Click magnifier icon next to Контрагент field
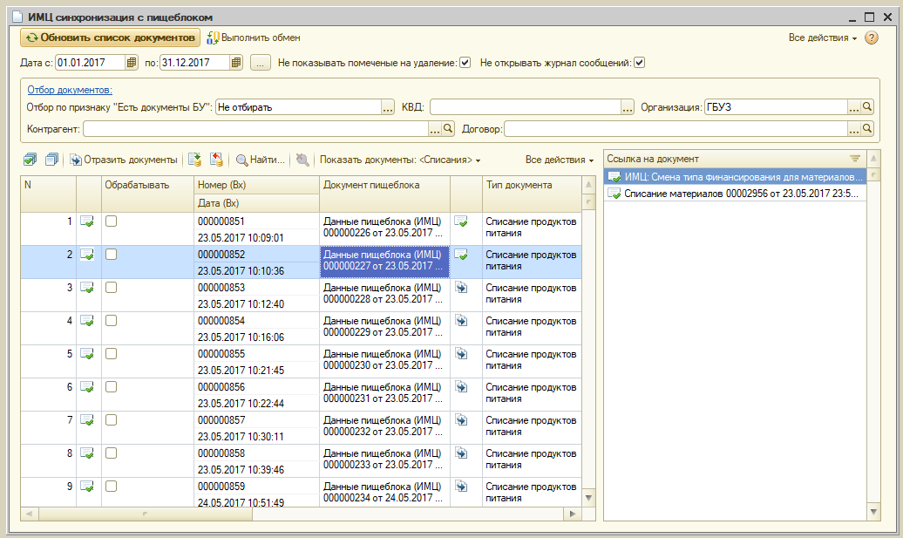903x538 pixels. (448, 129)
